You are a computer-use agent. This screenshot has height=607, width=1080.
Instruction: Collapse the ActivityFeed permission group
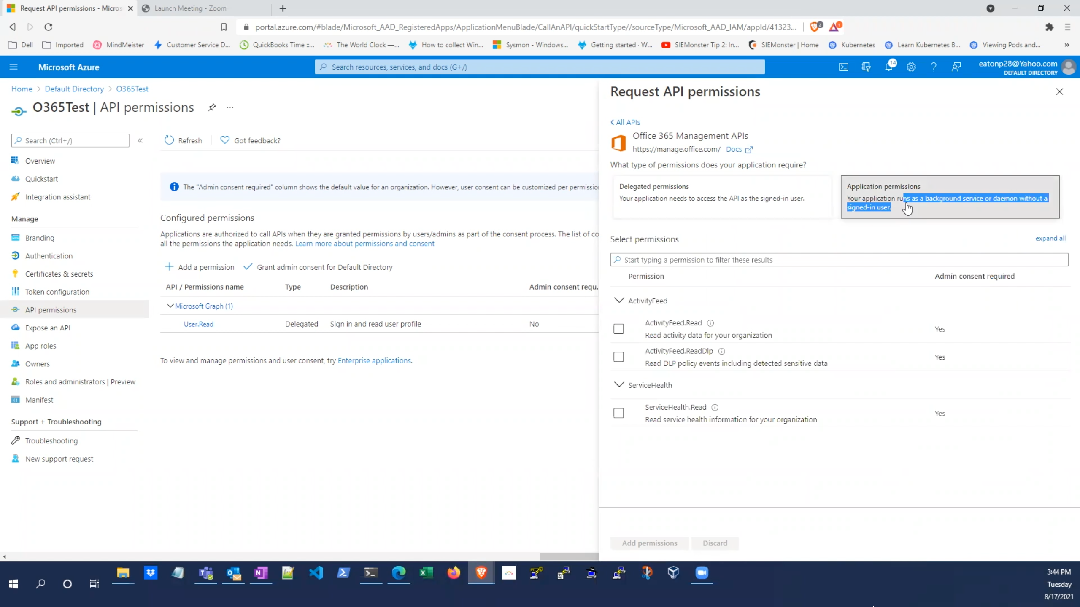pos(619,301)
